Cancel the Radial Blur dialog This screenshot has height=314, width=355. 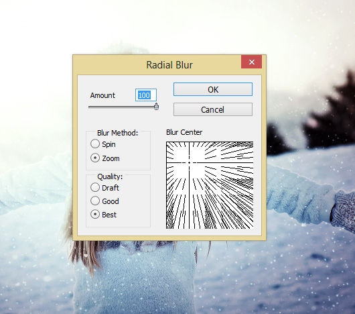213,109
